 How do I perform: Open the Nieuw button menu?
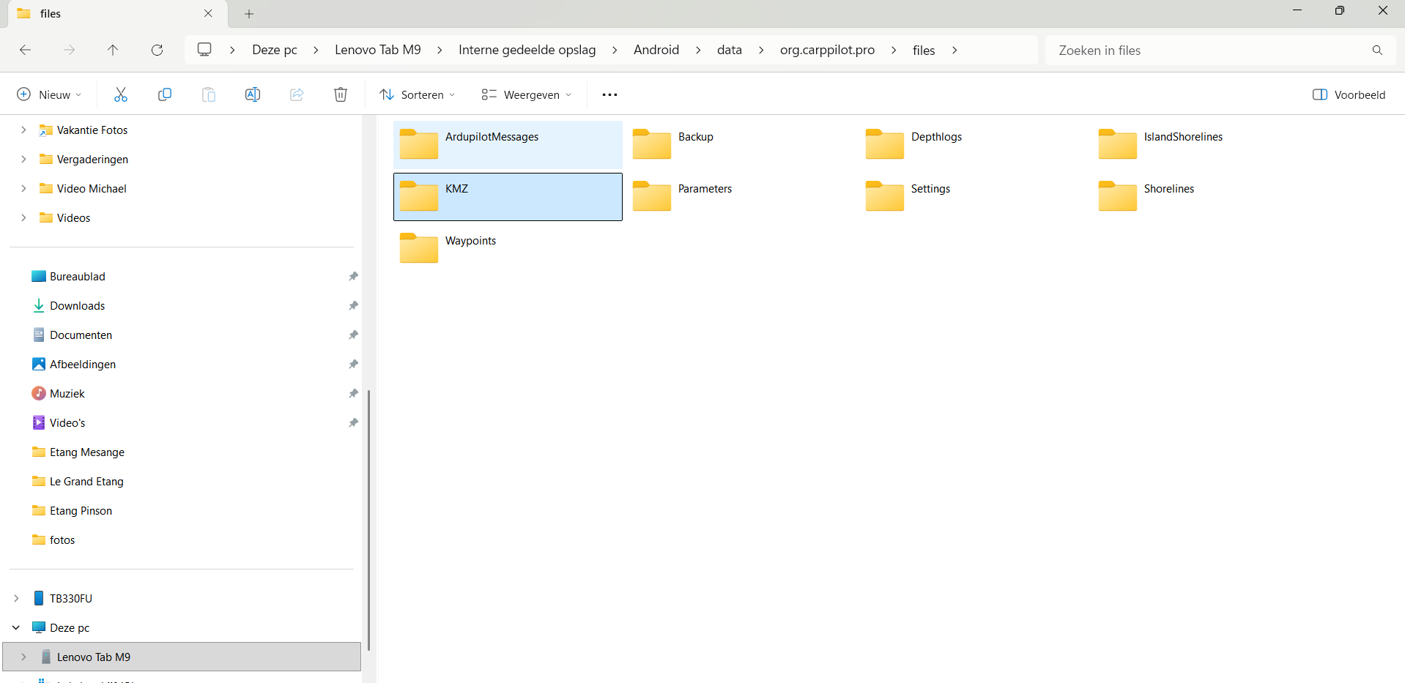[49, 94]
